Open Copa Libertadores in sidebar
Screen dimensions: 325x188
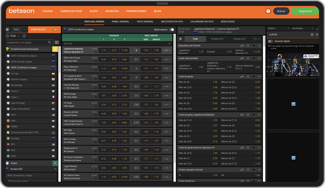31,109
